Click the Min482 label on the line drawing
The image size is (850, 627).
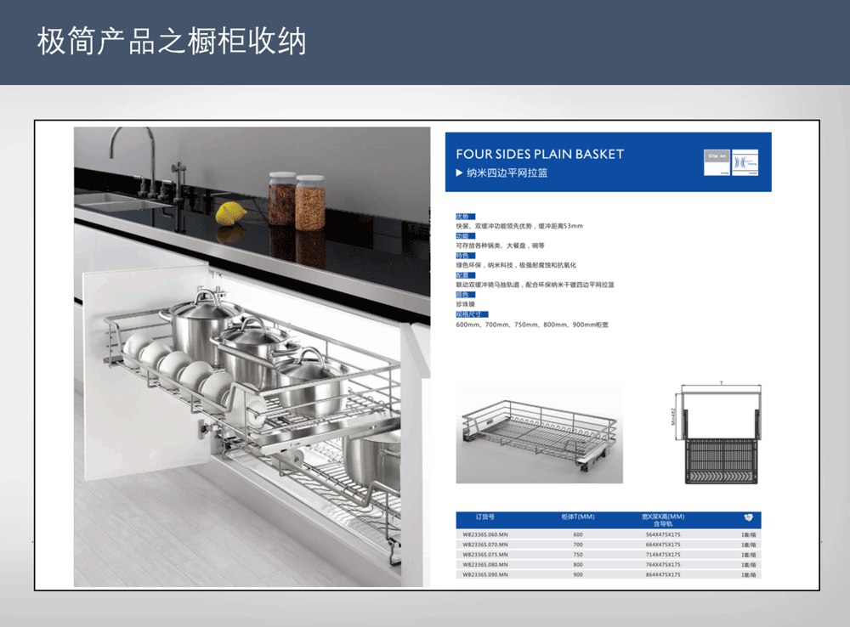674,416
